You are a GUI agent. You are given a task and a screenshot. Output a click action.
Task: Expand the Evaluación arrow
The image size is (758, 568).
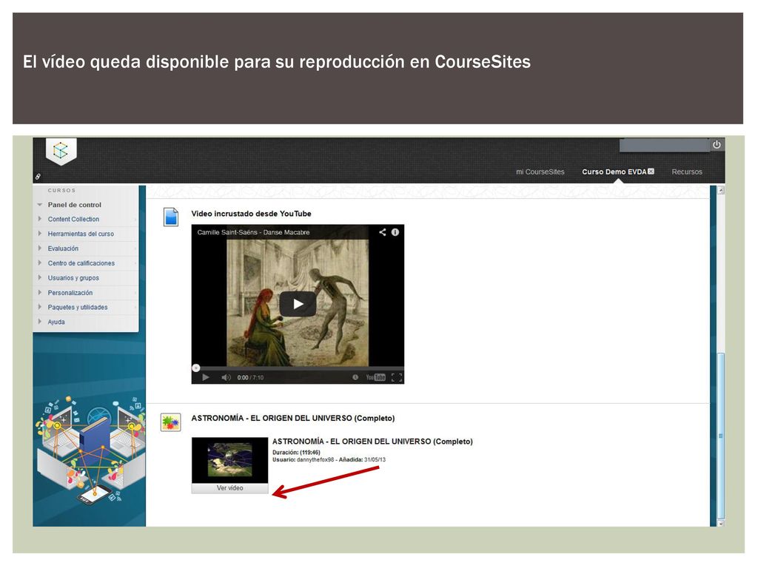tap(40, 248)
